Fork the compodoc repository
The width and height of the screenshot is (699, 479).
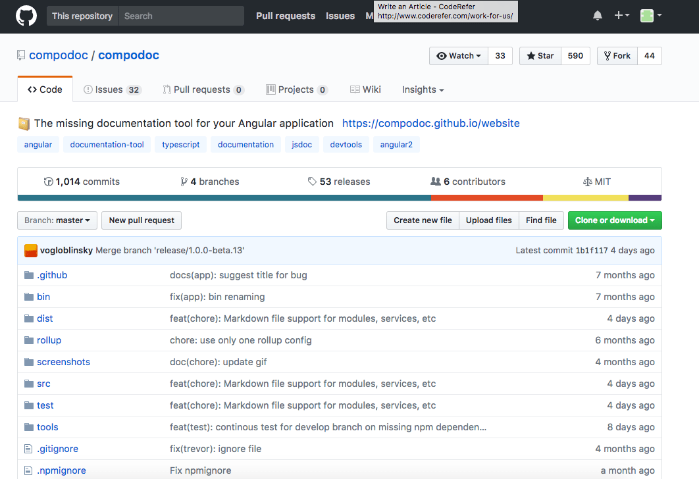click(x=617, y=56)
